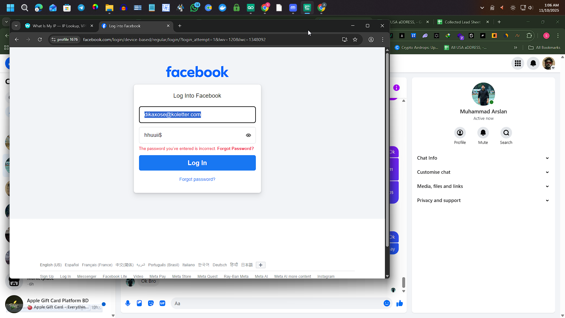
Task: Choose Deutsch language link
Action: (x=220, y=265)
